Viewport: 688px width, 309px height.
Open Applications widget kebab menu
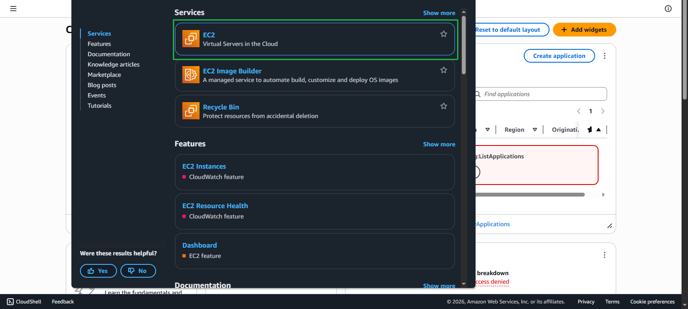[605, 56]
